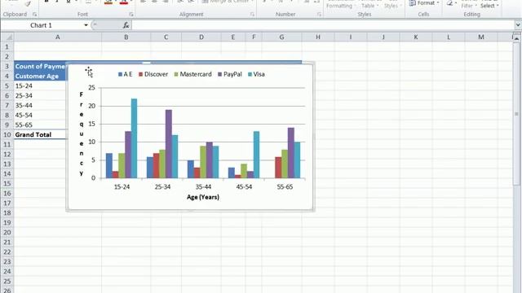Click the PayPal legend entry
Image resolution: width=522 pixels, height=293 pixels.
click(230, 74)
